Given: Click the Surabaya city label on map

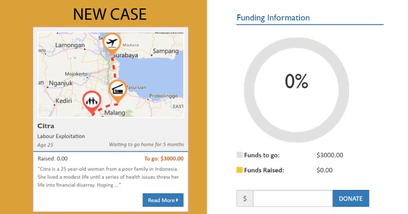Looking at the screenshot, I should pos(126,55).
